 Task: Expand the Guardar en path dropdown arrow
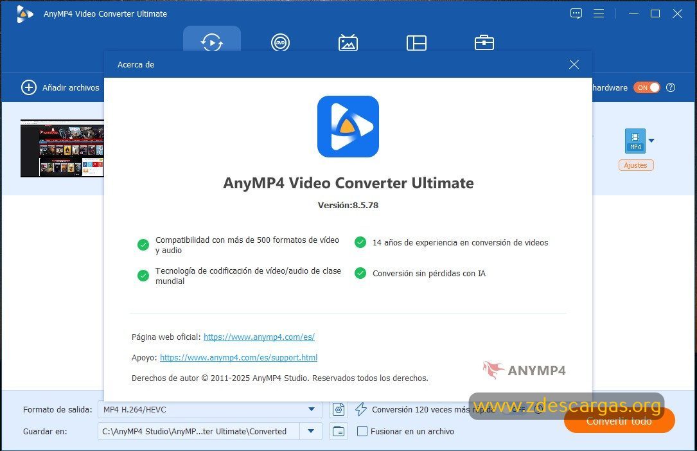(311, 431)
